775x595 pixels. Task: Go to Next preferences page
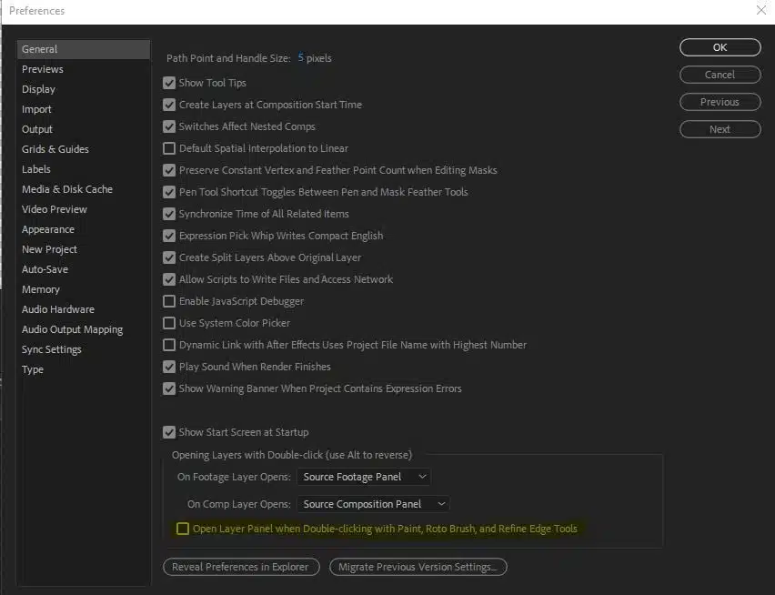coord(720,129)
